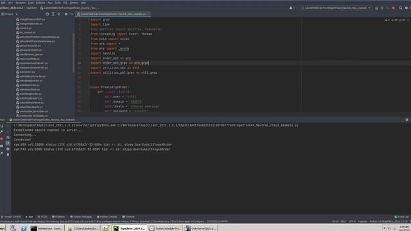This screenshot has height=231, width=411.
Task: Click the Print icon in Run console
Action: [8, 149]
